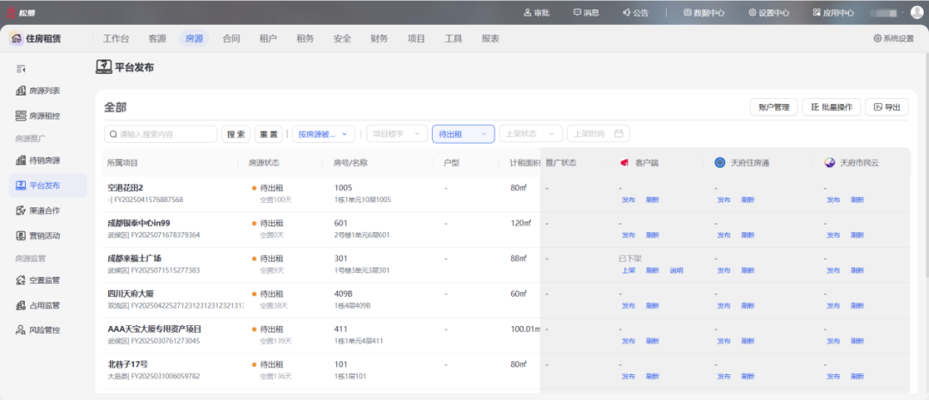Click the 已下架 status text

coord(630,258)
